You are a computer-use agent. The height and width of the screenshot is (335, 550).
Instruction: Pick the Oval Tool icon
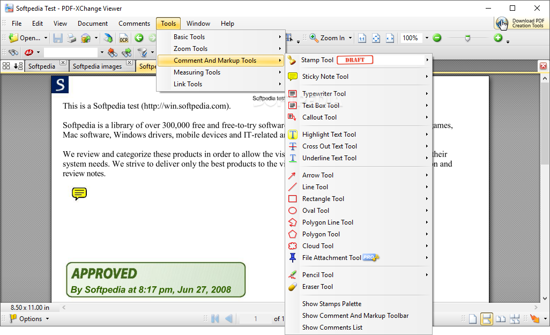(292, 211)
